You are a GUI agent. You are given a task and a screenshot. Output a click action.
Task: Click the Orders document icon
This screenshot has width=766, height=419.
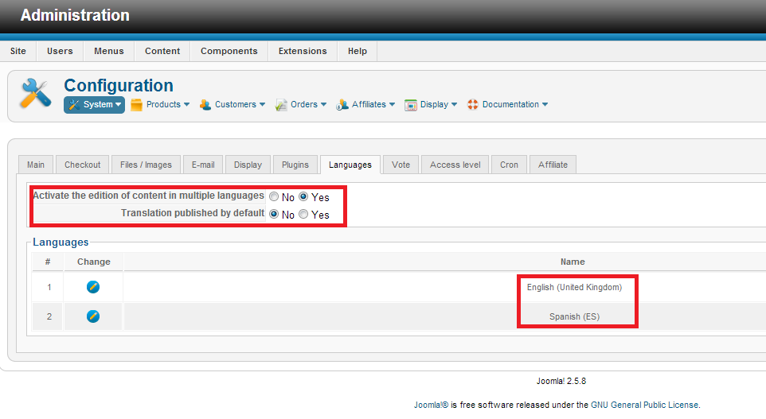pyautogui.click(x=281, y=105)
